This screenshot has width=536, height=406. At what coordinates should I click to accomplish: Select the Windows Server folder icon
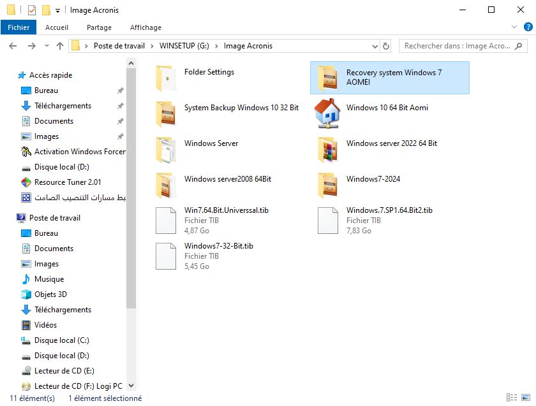166,150
